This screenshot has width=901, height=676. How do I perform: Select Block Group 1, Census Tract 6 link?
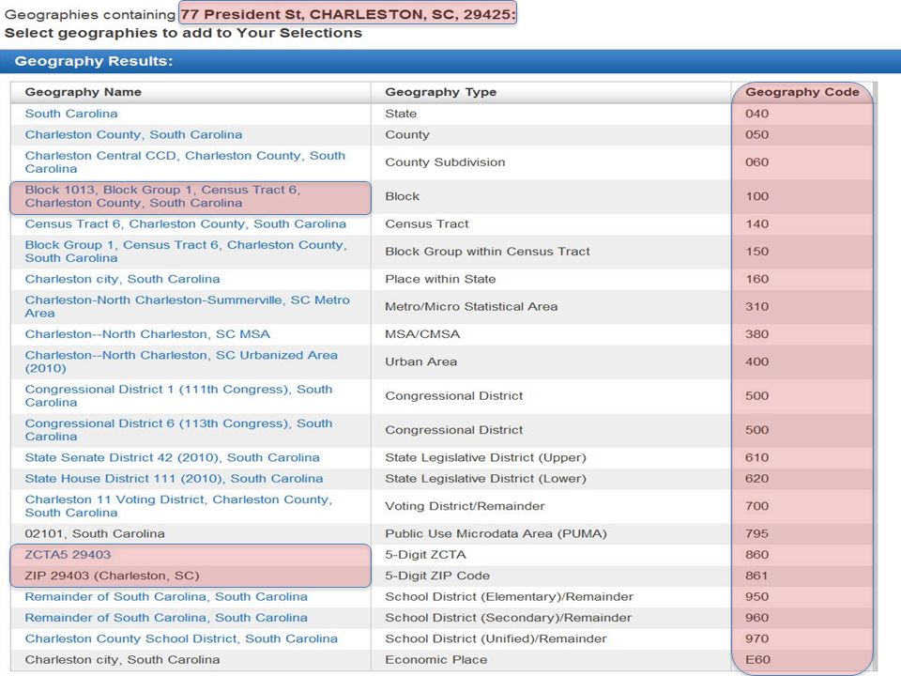(x=186, y=252)
